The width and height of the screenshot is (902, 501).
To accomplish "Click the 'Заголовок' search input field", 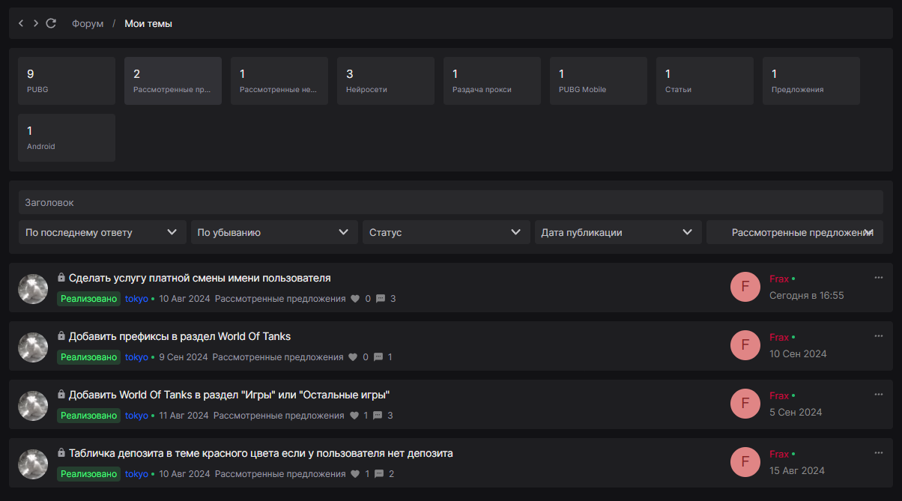I will point(450,202).
